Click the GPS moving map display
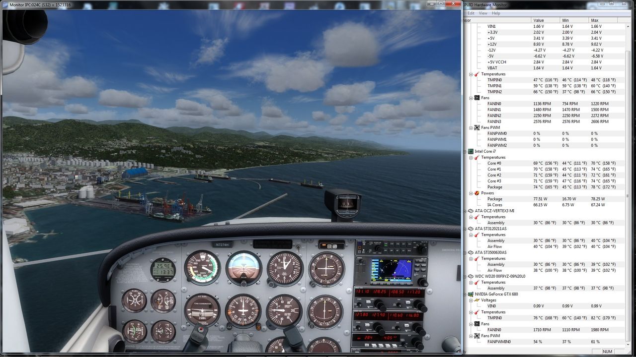636x357 pixels. [391, 270]
